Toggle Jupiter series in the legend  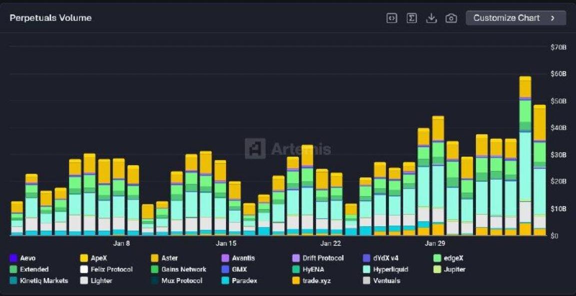(454, 270)
